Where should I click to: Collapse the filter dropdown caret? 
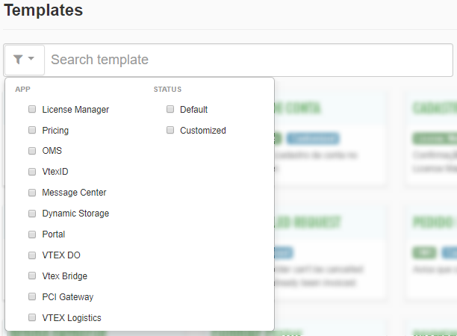pos(31,58)
